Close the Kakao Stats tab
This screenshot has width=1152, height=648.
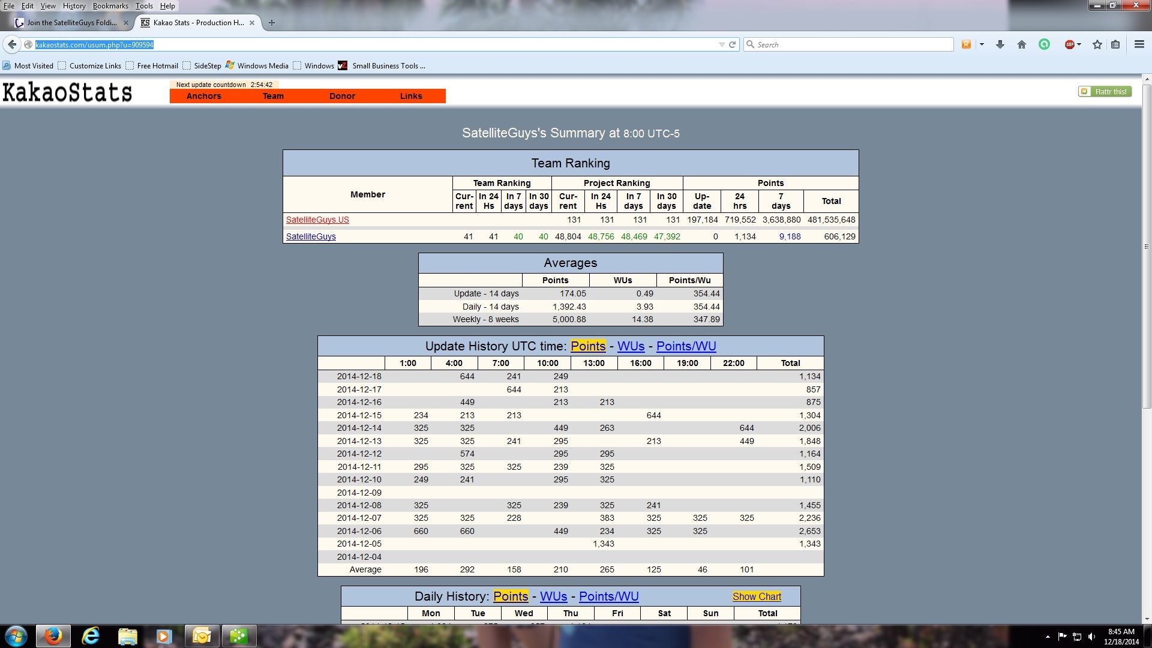tap(252, 23)
